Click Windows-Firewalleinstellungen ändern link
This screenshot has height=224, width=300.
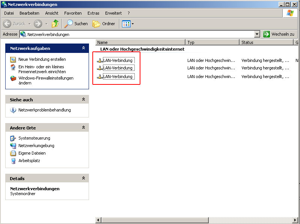click(46, 80)
